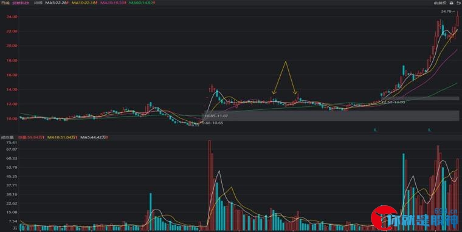Viewport: 462px width, 232px height.
Task: Click the 37.71 volume axis label
Action: pos(12,185)
